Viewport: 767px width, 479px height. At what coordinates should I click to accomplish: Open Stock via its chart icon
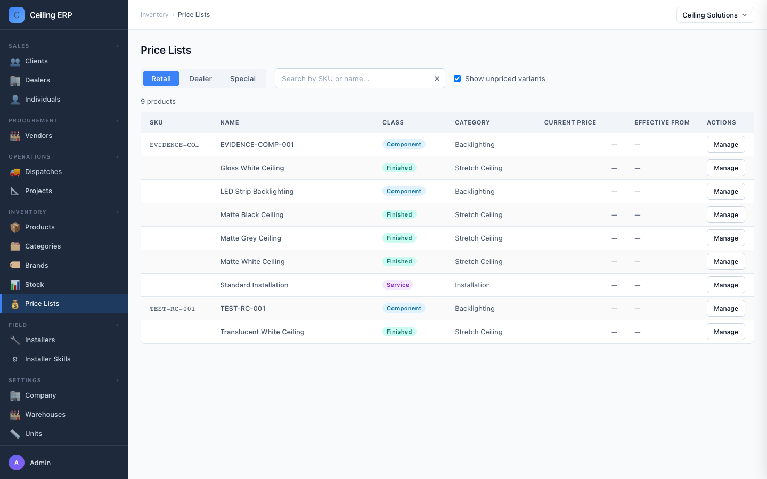point(15,285)
